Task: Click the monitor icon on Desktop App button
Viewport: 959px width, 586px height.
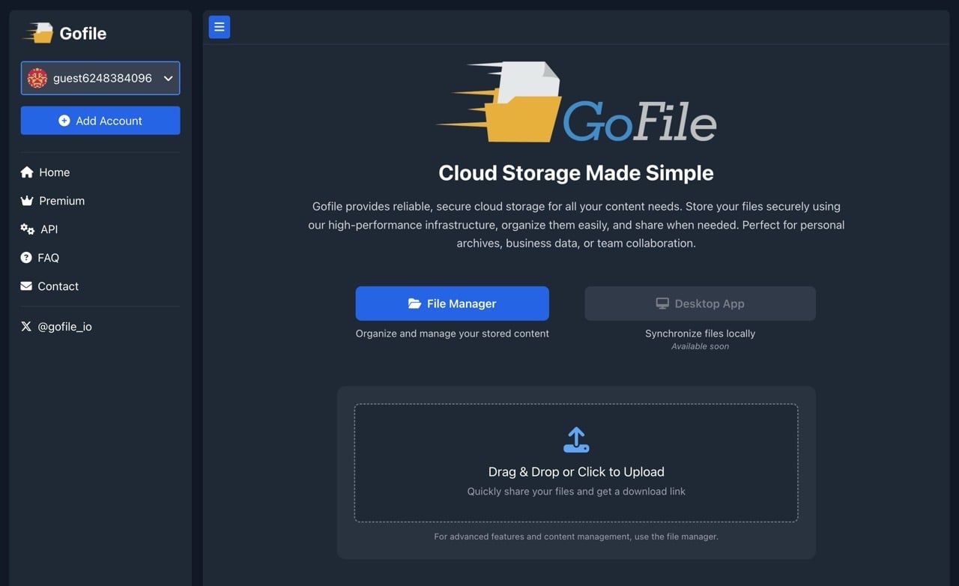Action: pyautogui.click(x=662, y=303)
